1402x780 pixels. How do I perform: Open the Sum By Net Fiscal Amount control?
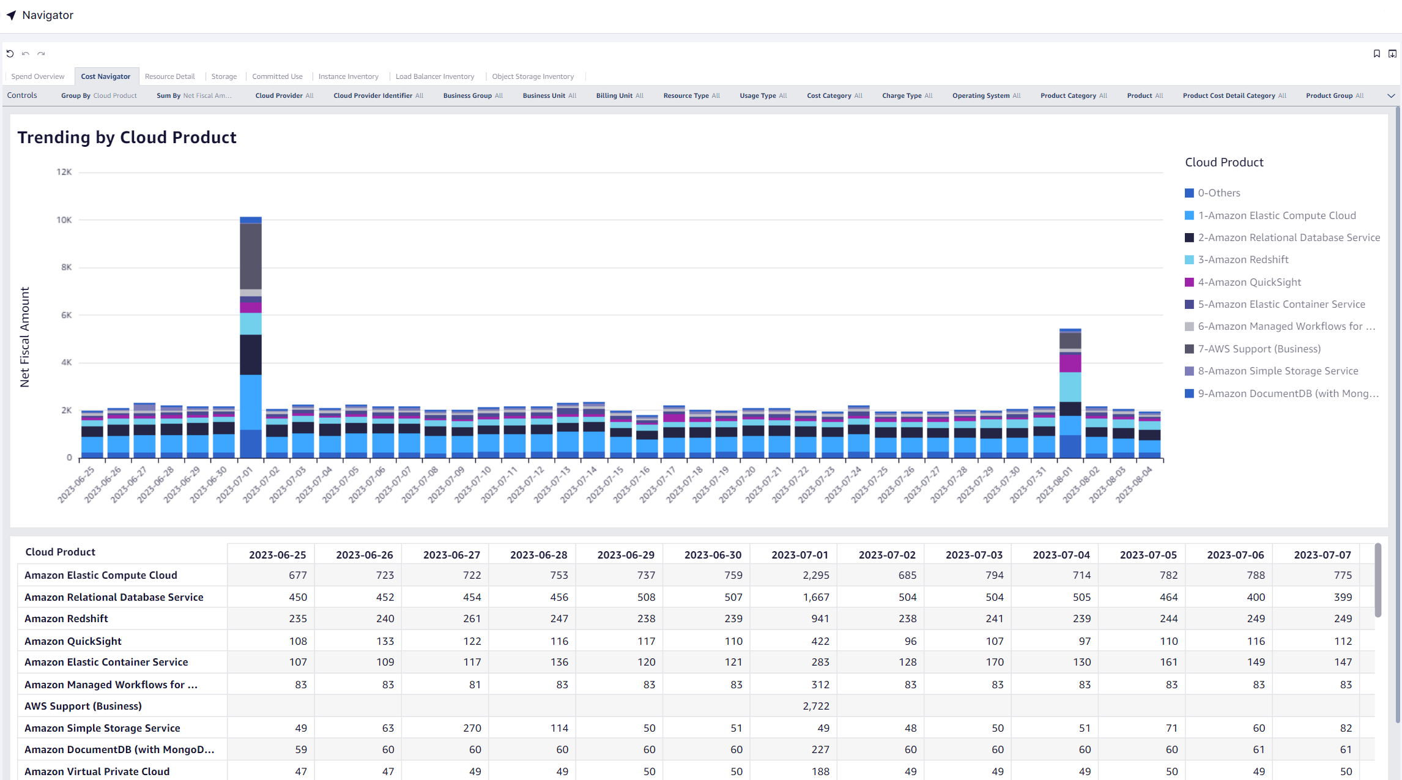tap(194, 95)
